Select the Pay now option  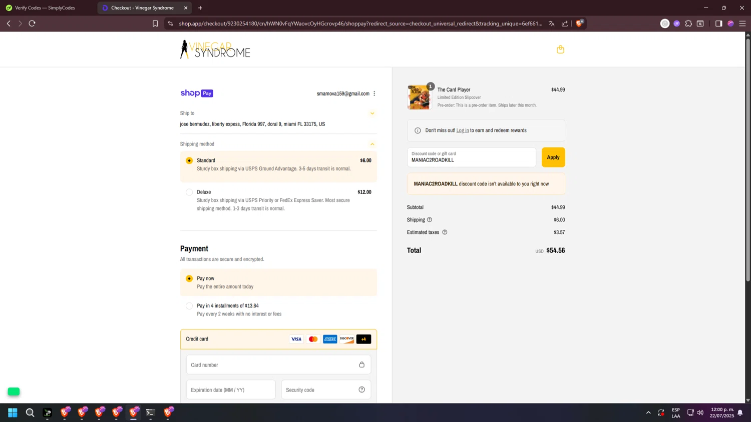pos(189,278)
